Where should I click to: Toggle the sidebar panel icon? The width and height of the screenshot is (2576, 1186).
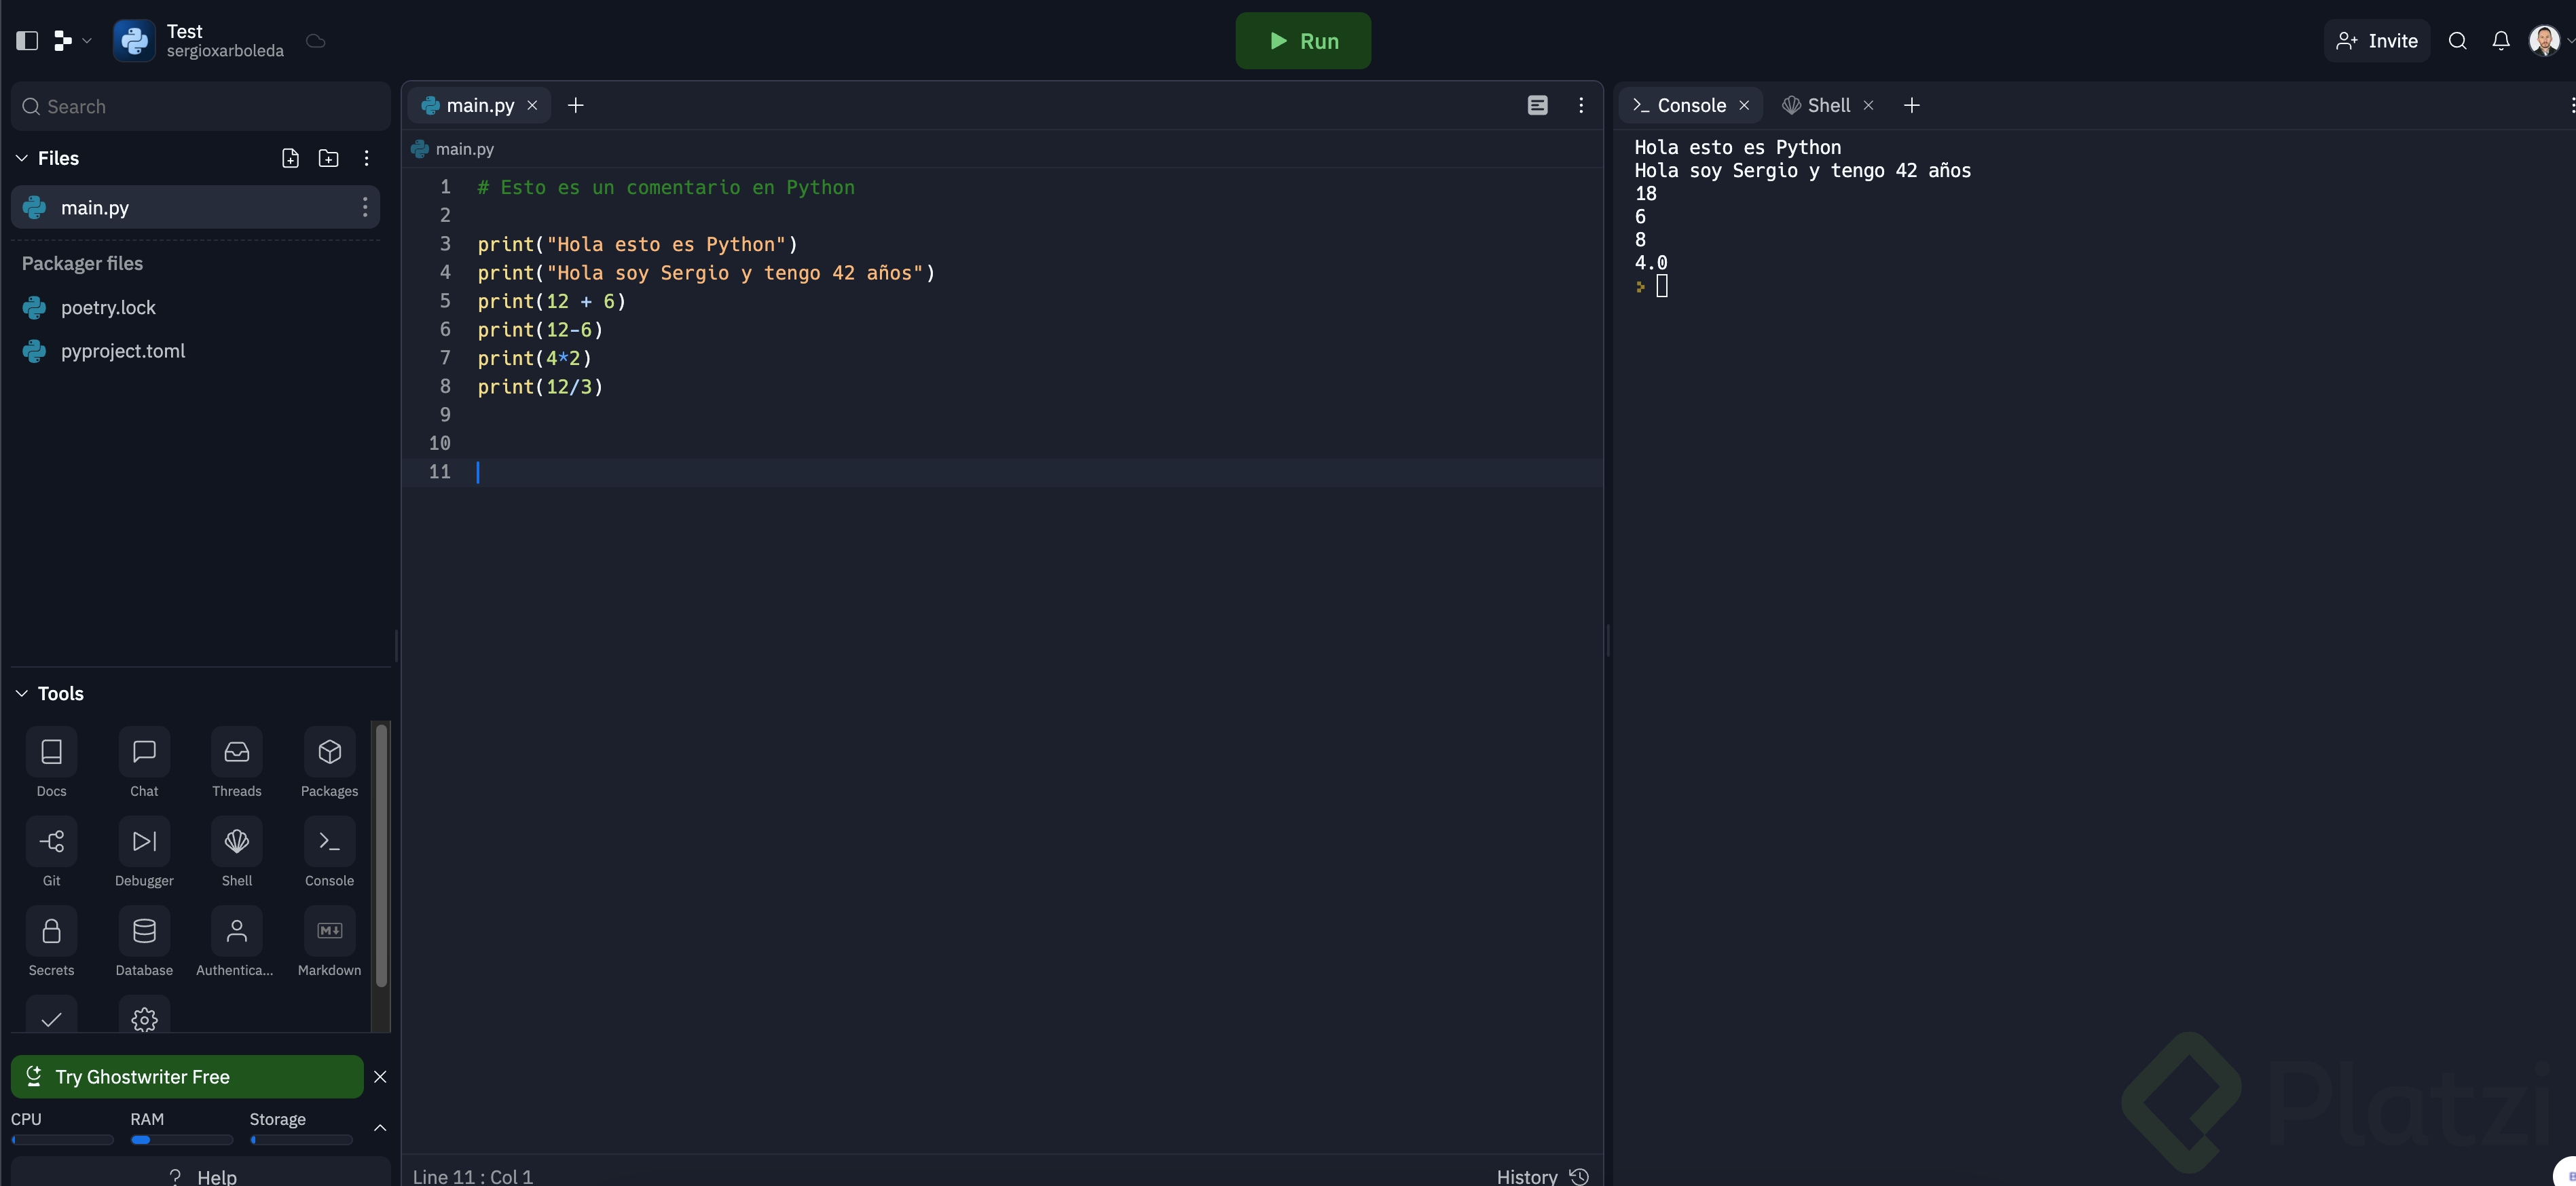tap(27, 41)
